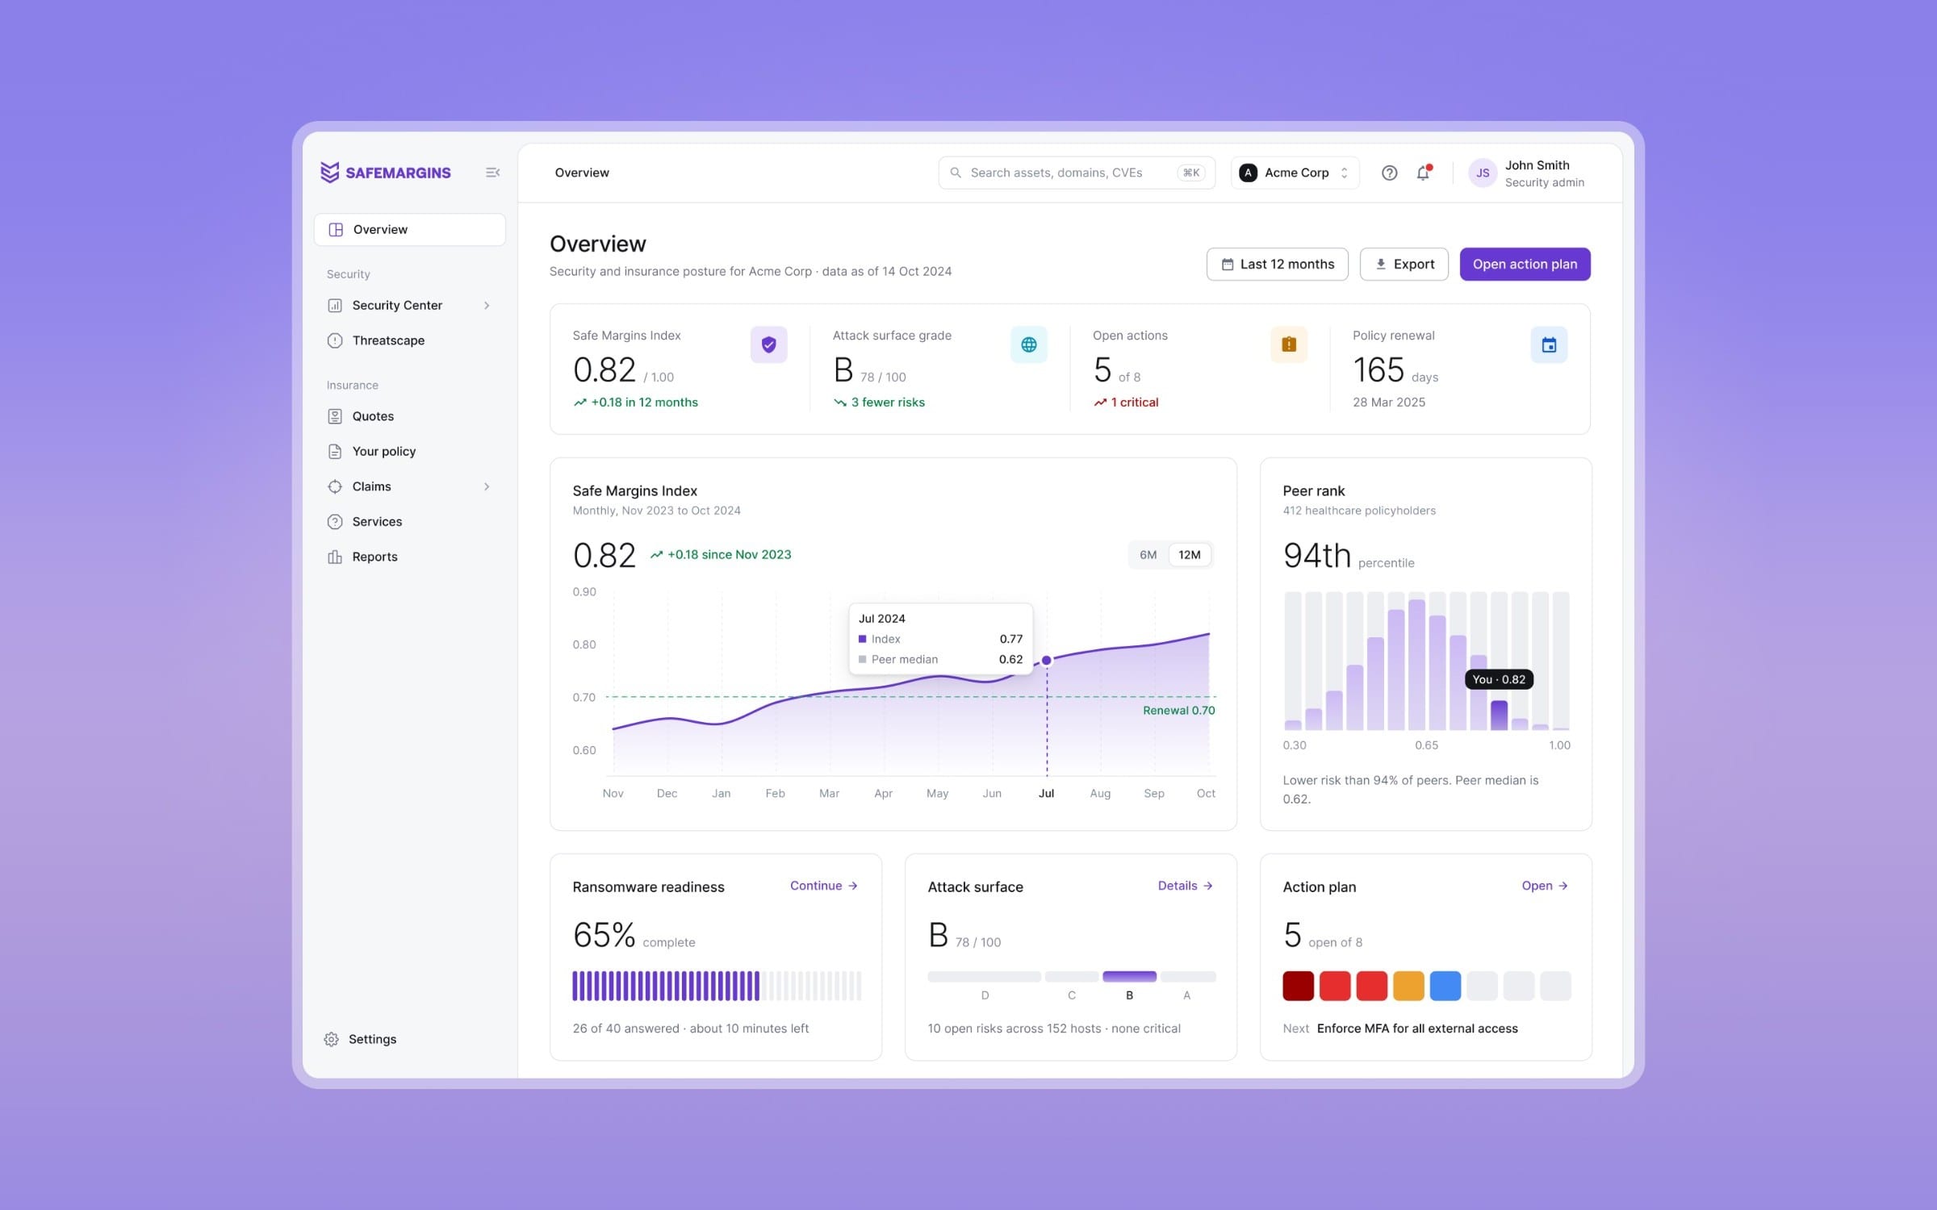Image resolution: width=1937 pixels, height=1210 pixels.
Task: Click the '+0.18 in 12 months' text
Action: tap(644, 403)
